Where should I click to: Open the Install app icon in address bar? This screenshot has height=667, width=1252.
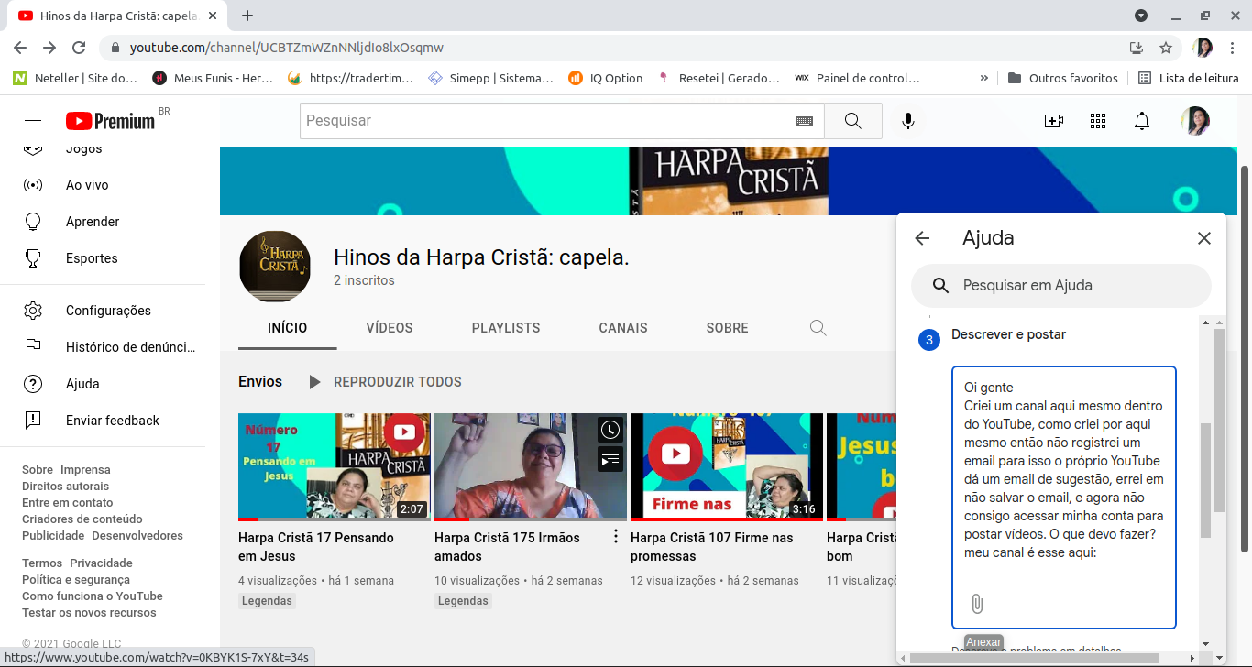pyautogui.click(x=1137, y=48)
